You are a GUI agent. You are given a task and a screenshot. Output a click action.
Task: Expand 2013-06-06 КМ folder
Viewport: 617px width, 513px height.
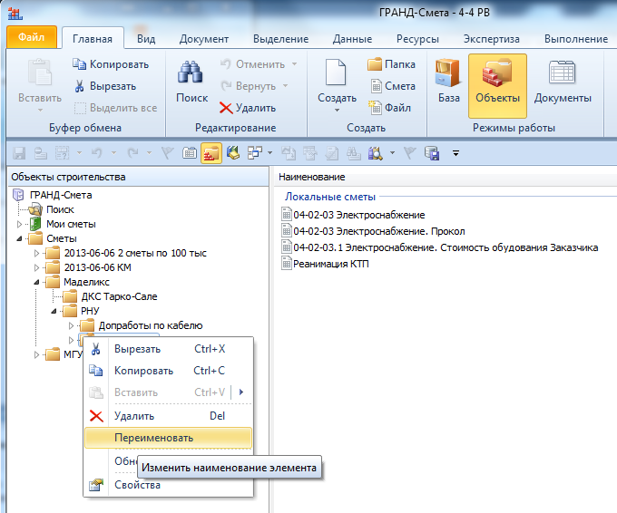point(36,267)
